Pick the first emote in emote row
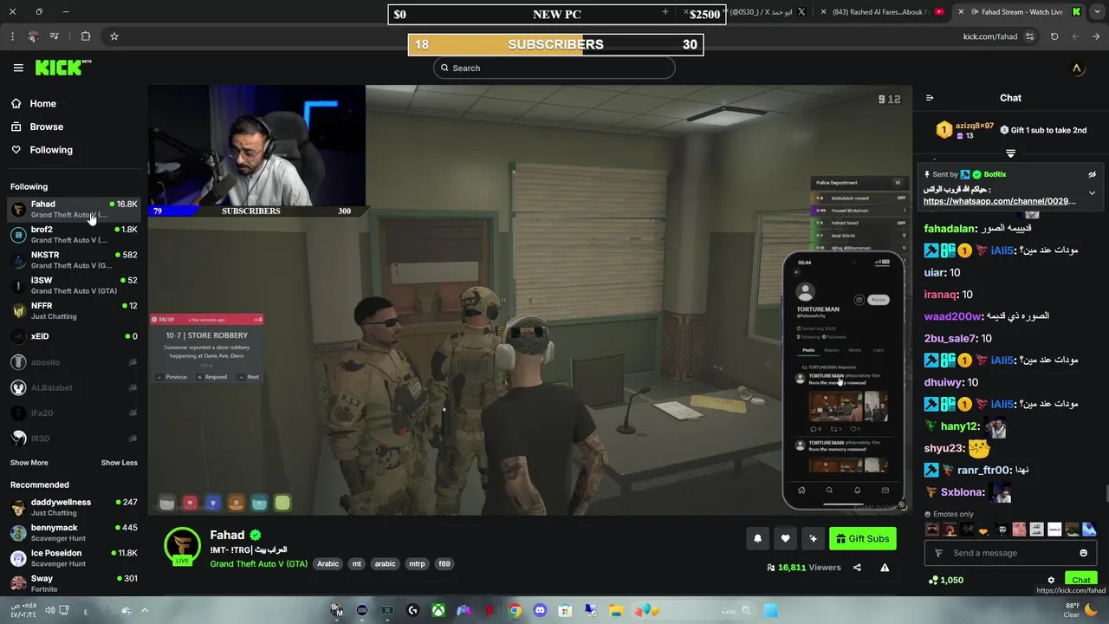The height and width of the screenshot is (624, 1109). click(x=932, y=530)
